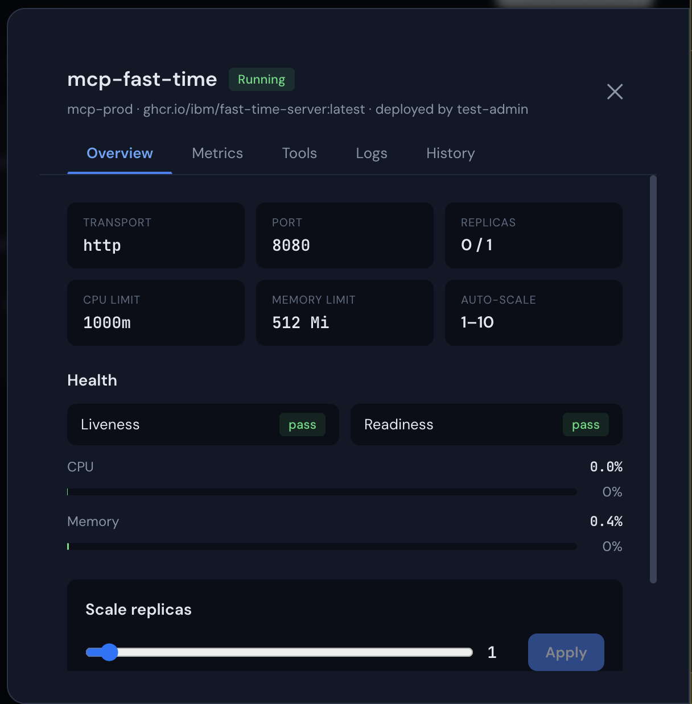Click the Scale replicas slider handle
Image resolution: width=692 pixels, height=704 pixels.
coord(109,652)
